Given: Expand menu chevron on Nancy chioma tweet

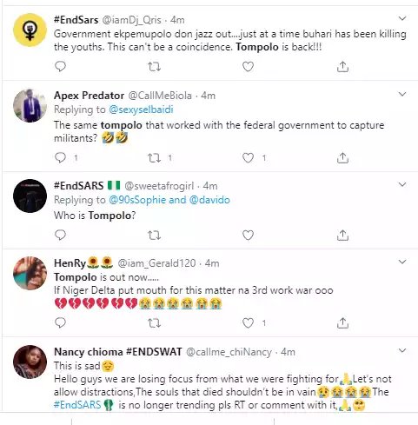Looking at the screenshot, I should click(402, 350).
